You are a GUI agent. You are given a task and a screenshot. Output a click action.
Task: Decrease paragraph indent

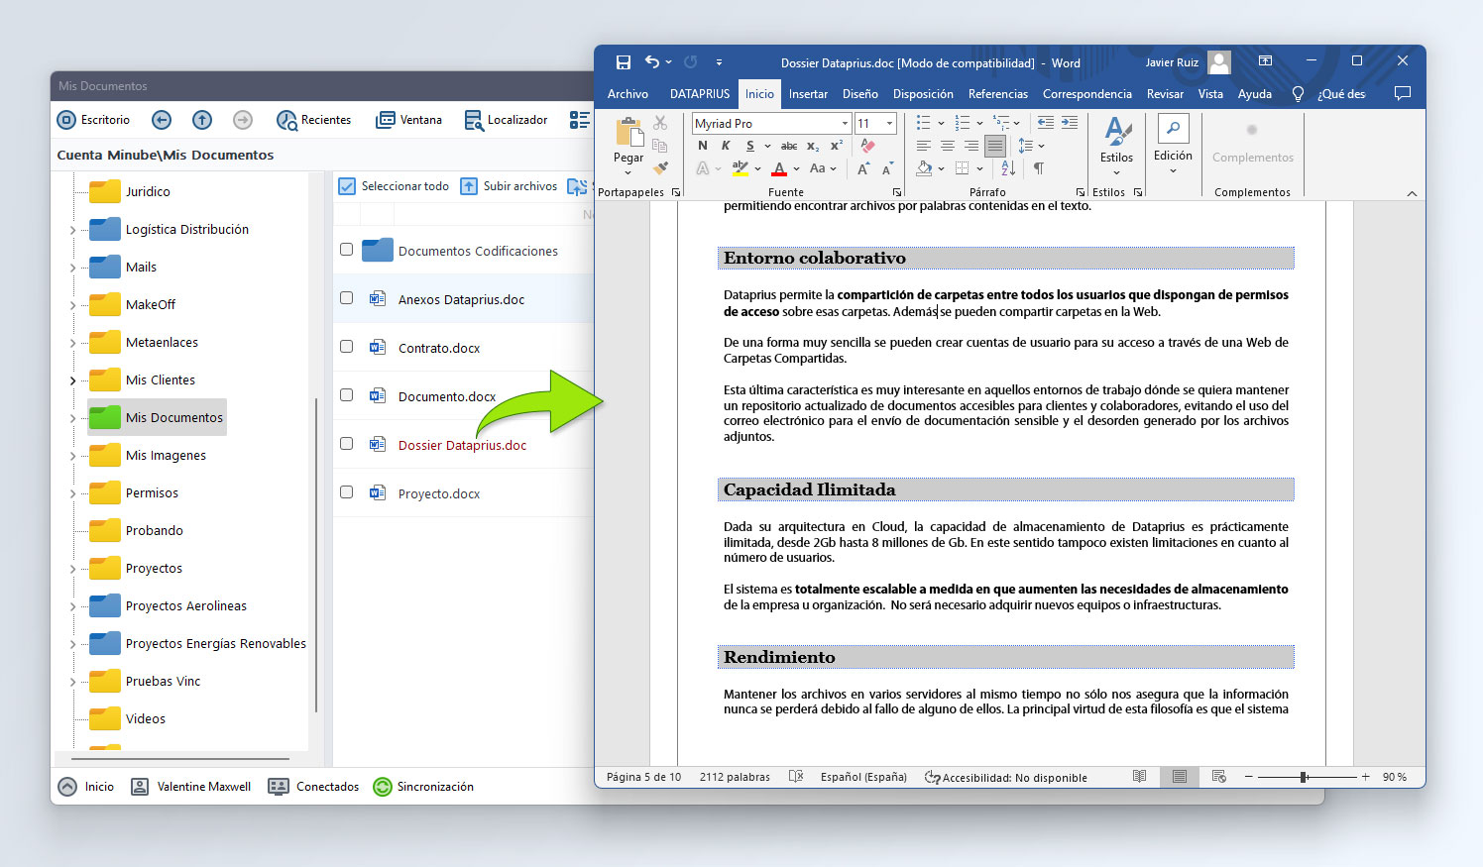click(1046, 122)
